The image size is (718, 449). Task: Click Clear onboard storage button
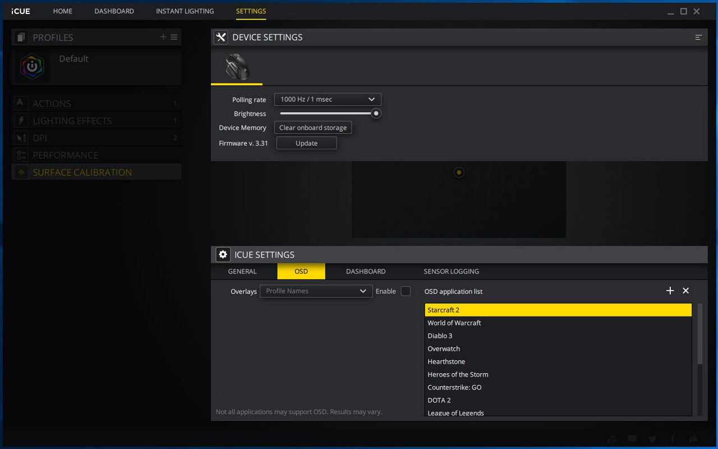coord(313,127)
